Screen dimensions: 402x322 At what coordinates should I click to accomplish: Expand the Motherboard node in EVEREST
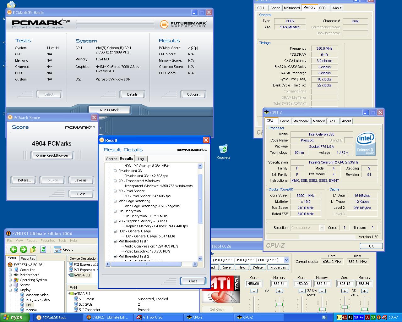[x=10, y=275]
